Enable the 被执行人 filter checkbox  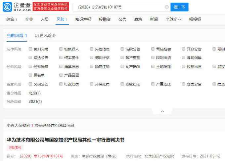pos(61,49)
